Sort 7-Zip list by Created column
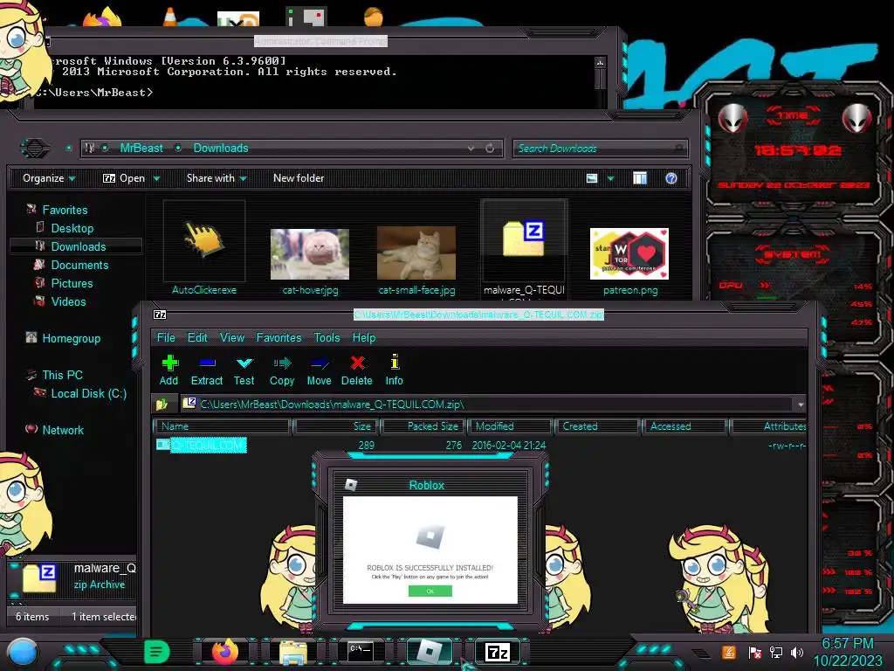Viewport: 894px width, 671px height. [597, 426]
